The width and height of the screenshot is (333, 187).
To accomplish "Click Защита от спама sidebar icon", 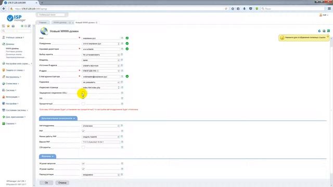I will 4,70.
